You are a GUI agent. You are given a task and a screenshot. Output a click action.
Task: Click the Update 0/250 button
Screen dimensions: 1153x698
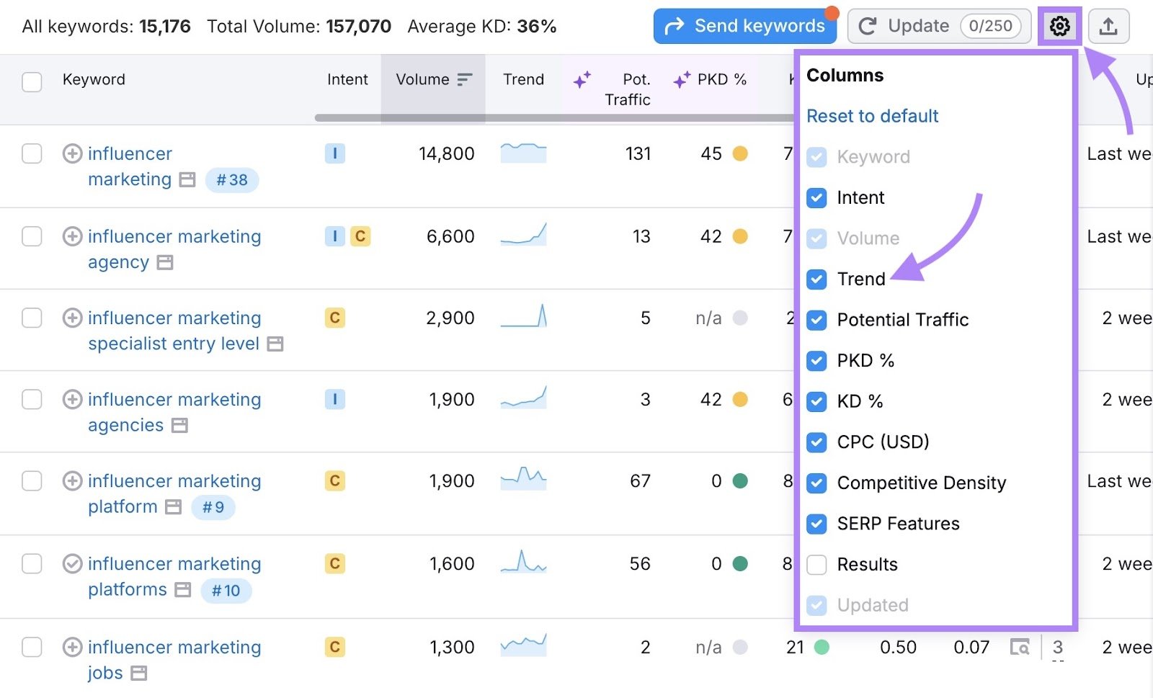click(x=938, y=26)
